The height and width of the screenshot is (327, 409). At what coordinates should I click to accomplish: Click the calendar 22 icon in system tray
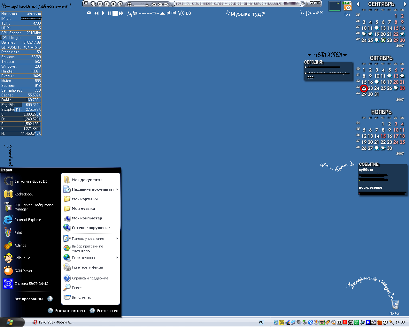[339, 322]
